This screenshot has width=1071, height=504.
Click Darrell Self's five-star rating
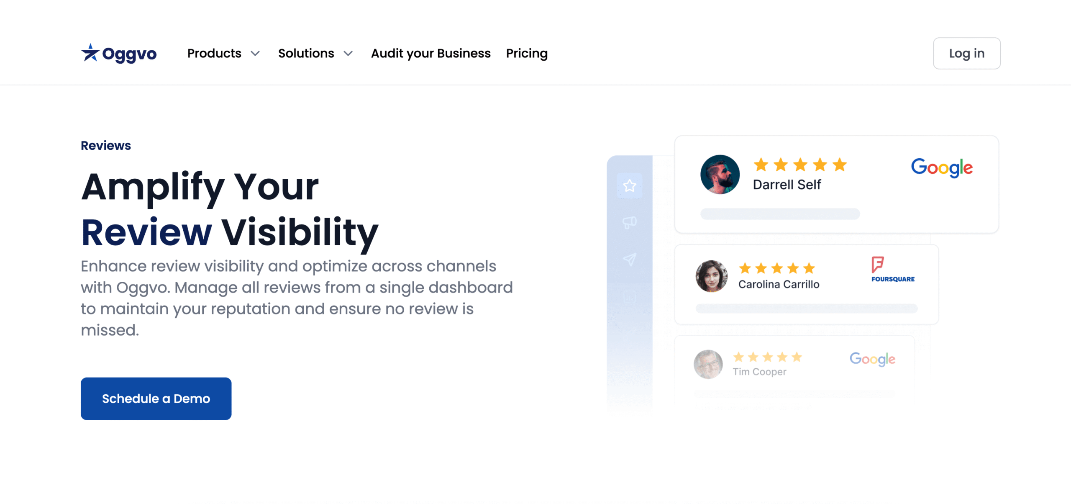tap(800, 165)
